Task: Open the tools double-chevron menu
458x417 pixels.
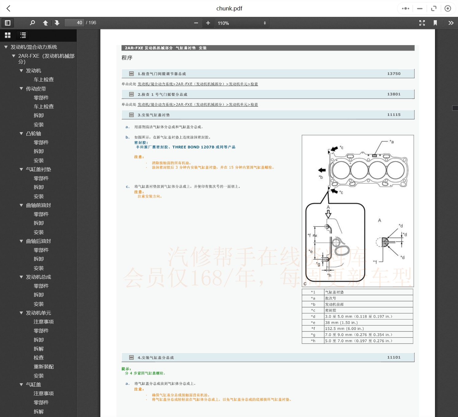Action: click(451, 23)
